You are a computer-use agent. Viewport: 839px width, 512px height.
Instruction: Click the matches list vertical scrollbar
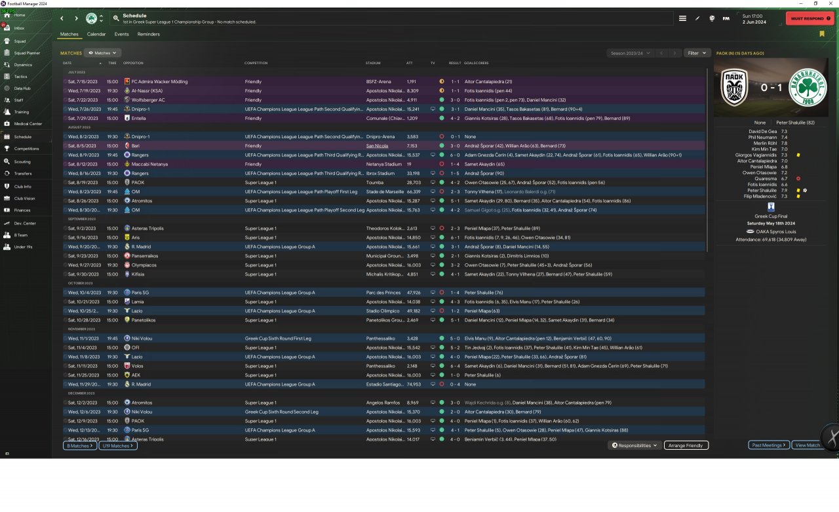709,160
